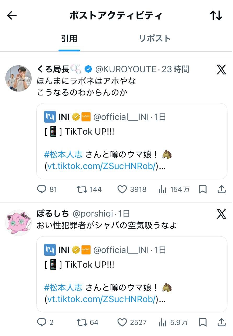Reply to ぼるしち's post
The width and height of the screenshot is (233, 336).
[x=42, y=322]
